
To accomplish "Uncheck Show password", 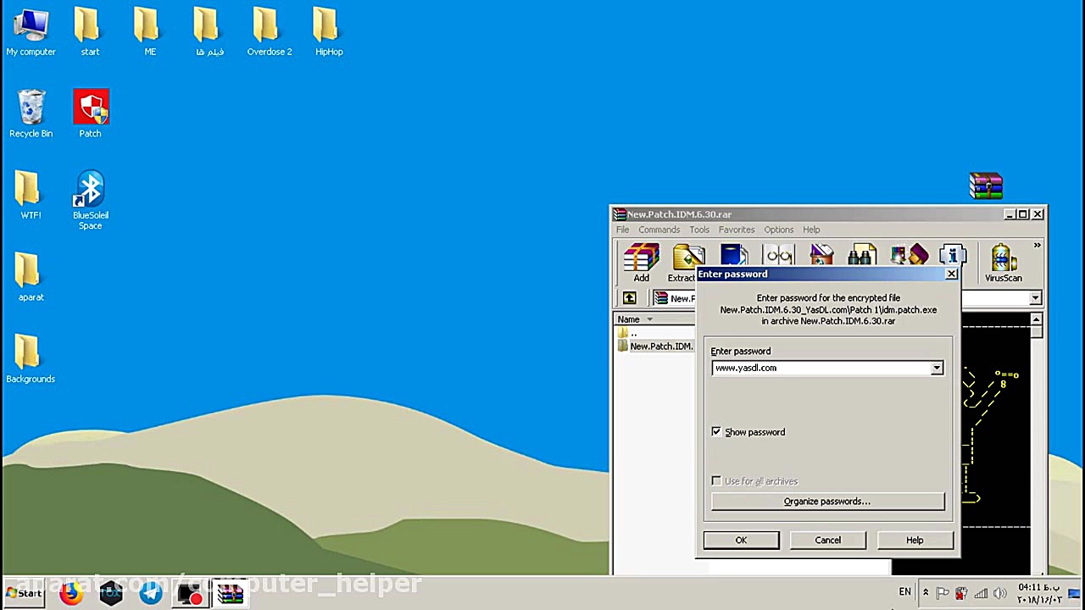I will (716, 432).
